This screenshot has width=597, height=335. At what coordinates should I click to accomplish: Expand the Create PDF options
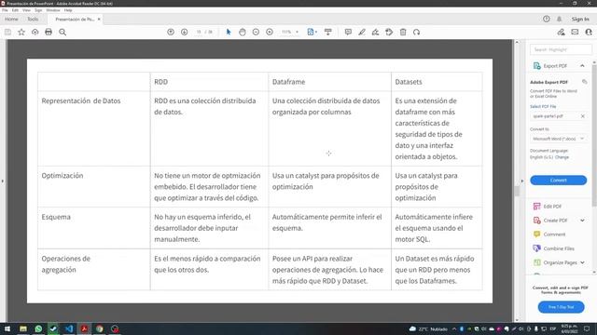click(x=582, y=221)
